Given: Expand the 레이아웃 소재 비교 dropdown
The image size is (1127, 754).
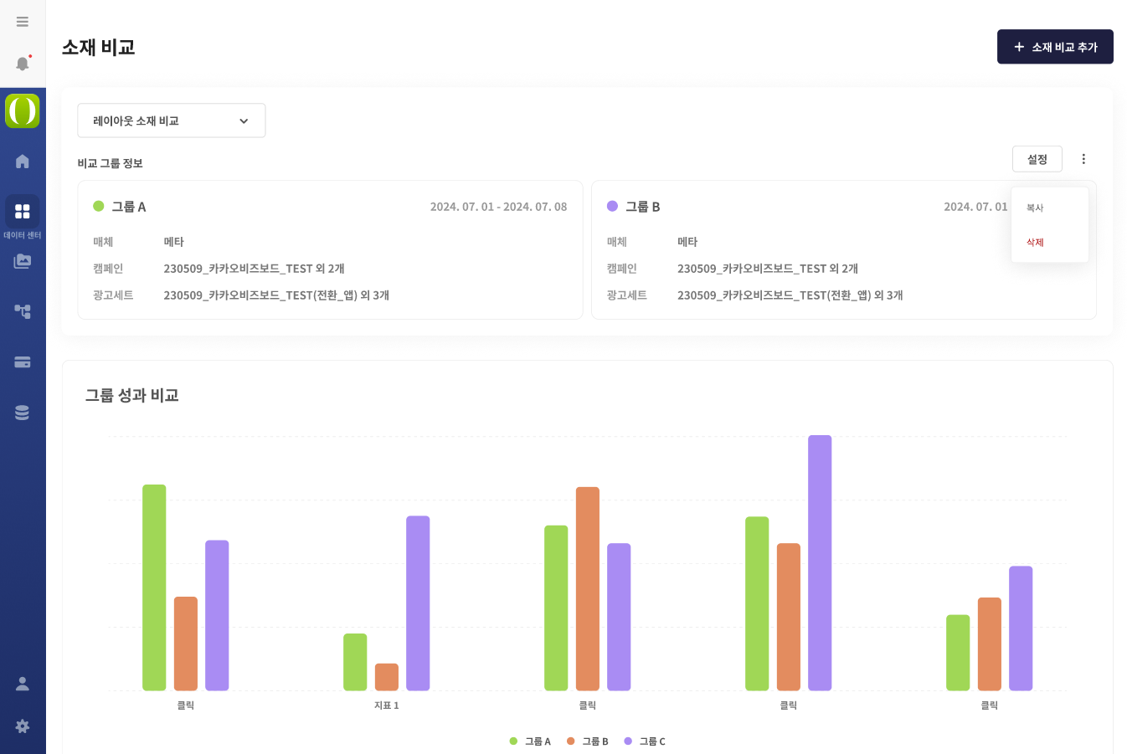Looking at the screenshot, I should tap(172, 121).
